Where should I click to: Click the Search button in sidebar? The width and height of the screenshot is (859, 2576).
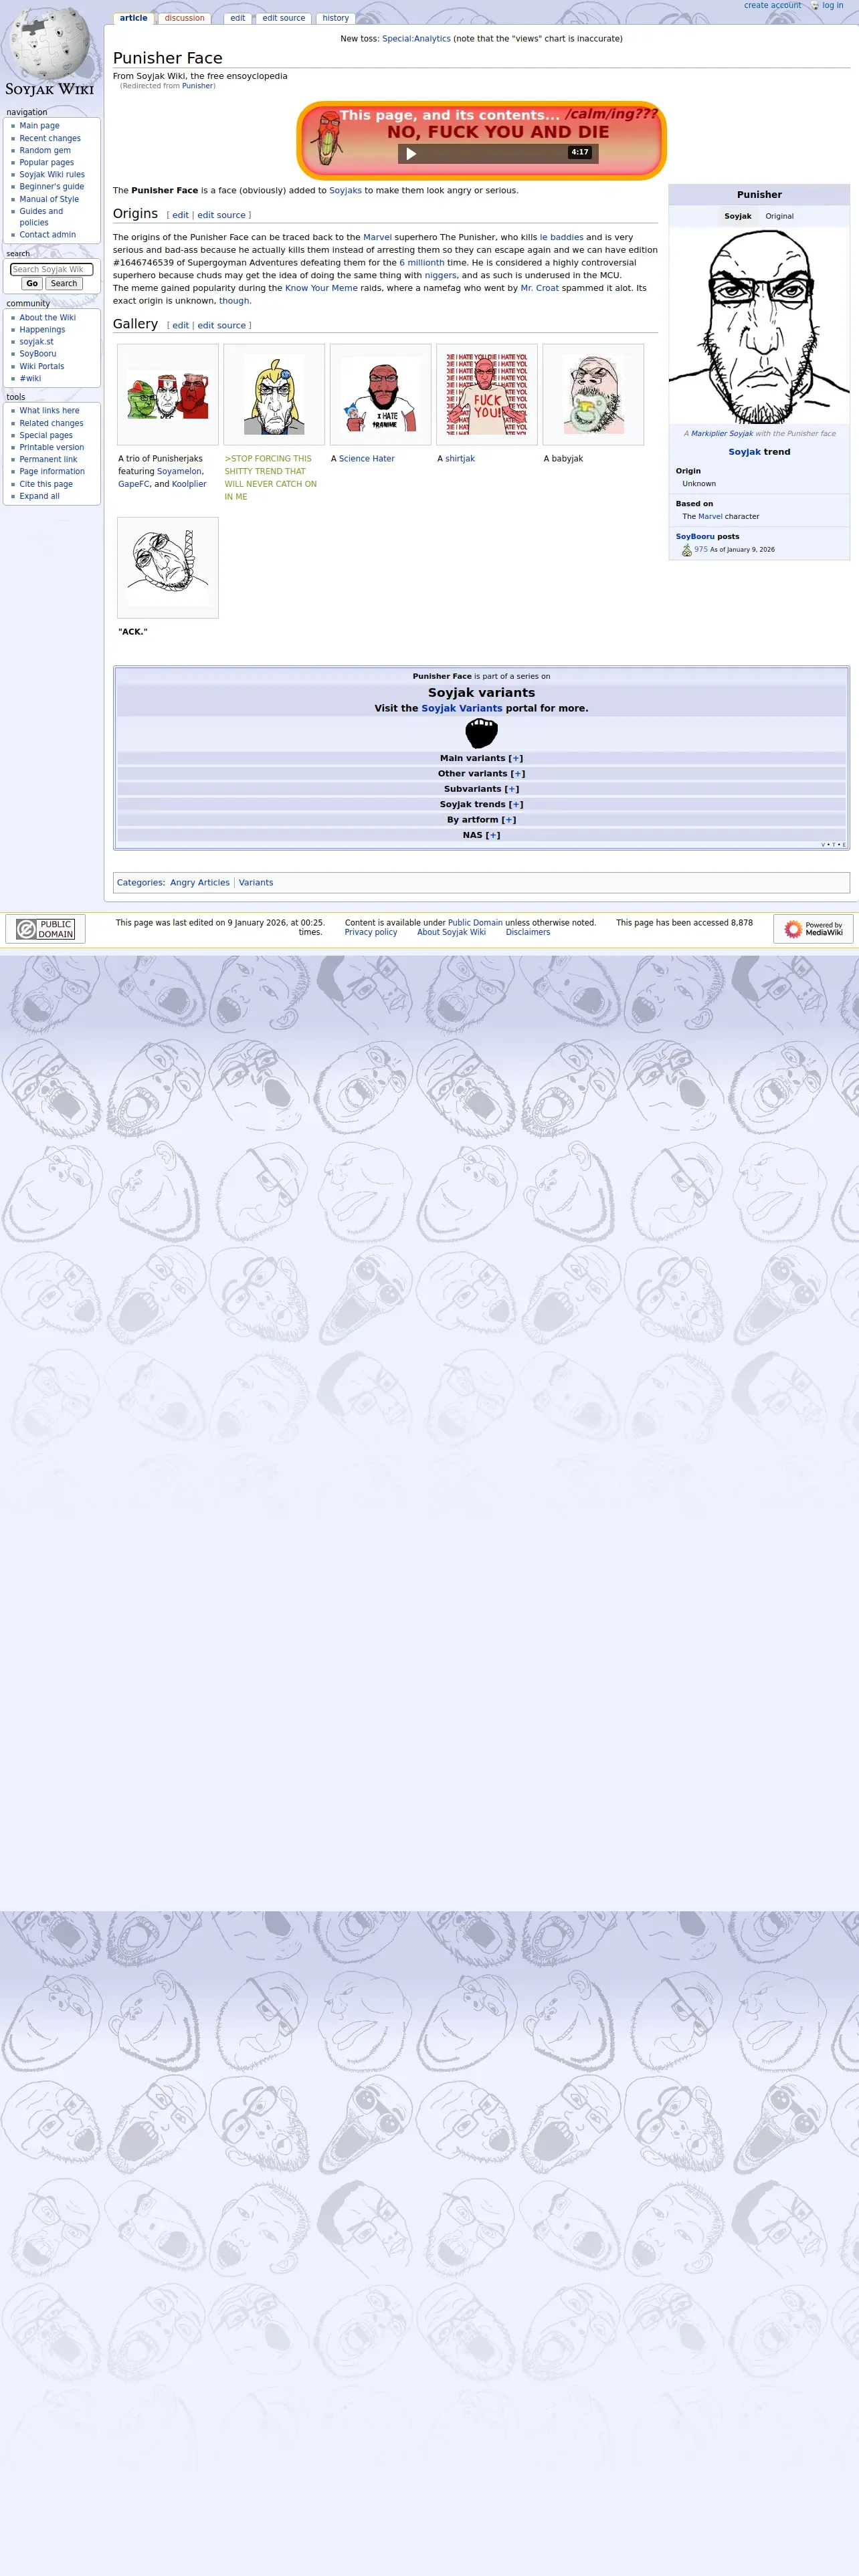pos(64,284)
